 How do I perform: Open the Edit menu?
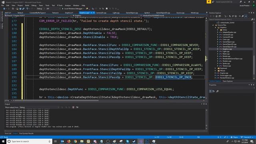click(x=8, y=5)
